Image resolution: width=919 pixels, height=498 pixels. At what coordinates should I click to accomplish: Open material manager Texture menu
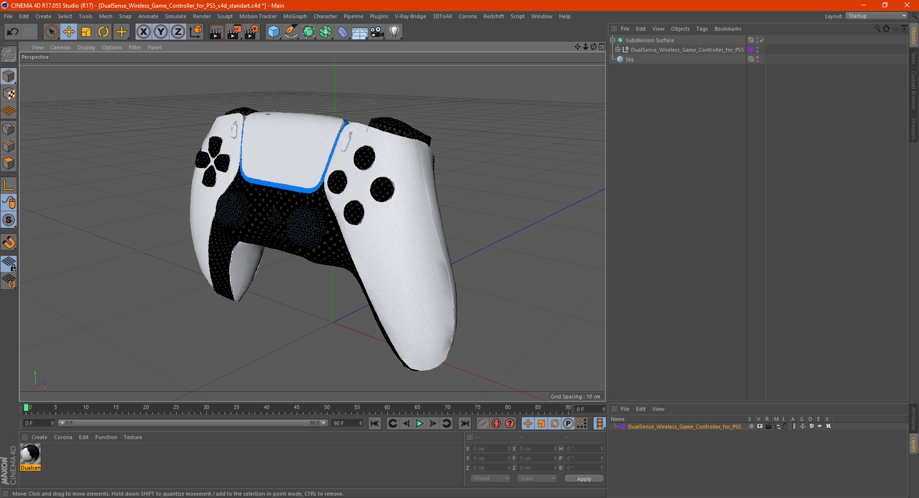point(133,437)
